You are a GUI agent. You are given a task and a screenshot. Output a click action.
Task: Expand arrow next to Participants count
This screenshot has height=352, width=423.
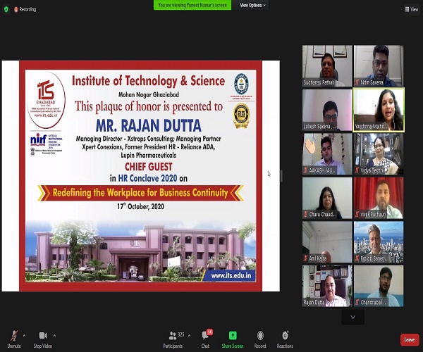click(189, 336)
